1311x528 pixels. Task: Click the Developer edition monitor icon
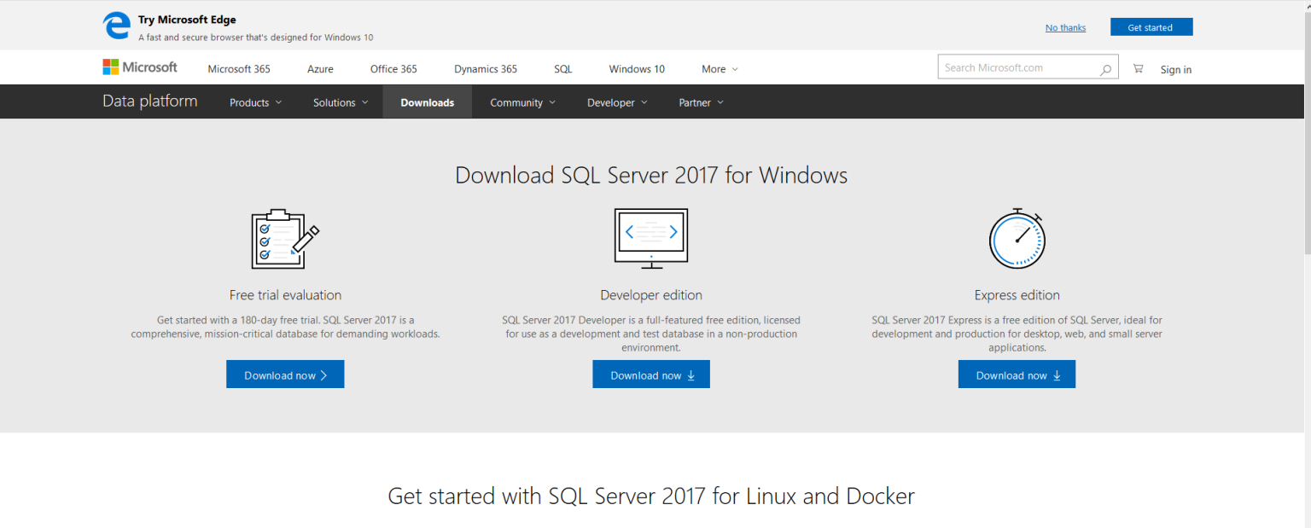tap(651, 238)
